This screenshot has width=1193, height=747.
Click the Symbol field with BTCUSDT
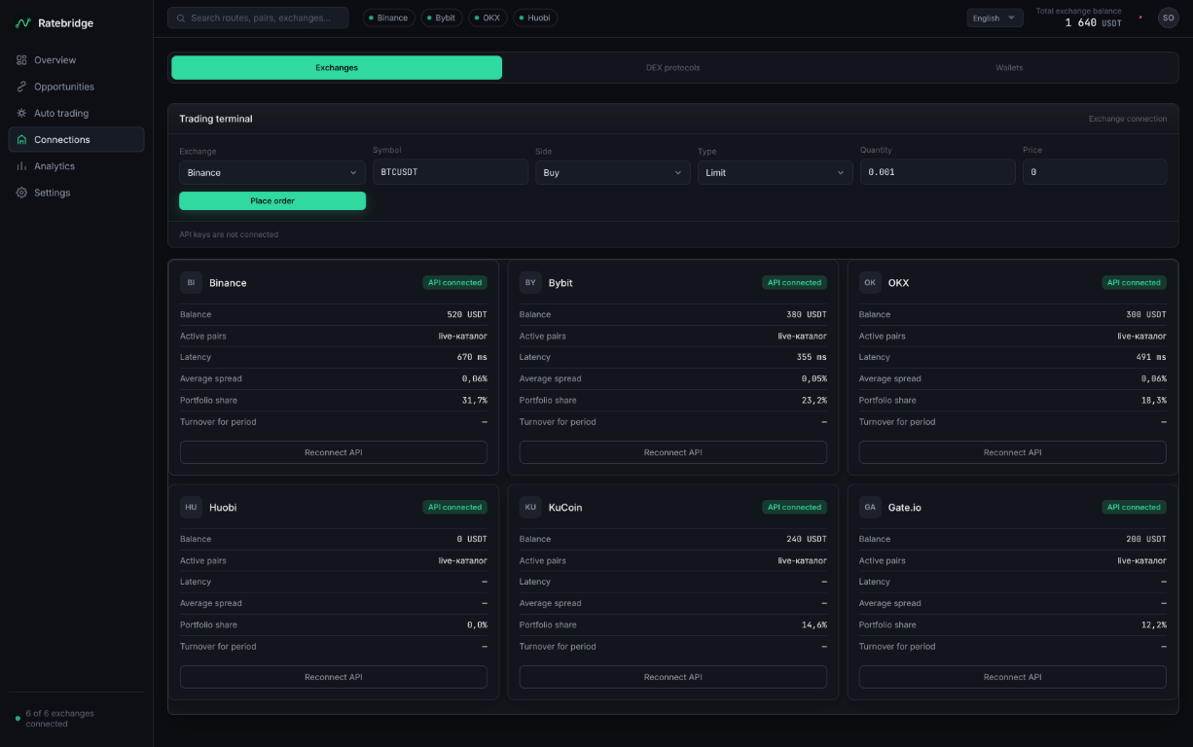[x=451, y=171]
